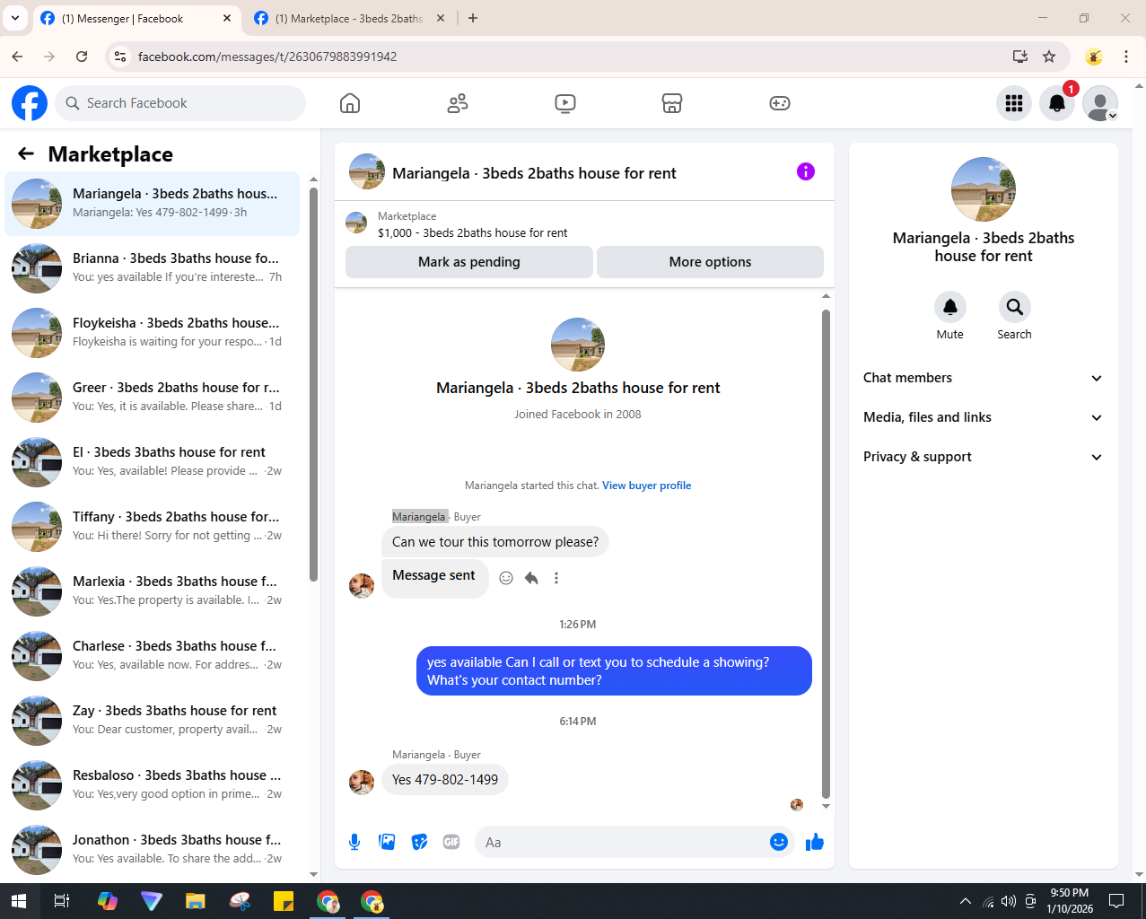
Task: Open Jonathon 3beds 3baths conversation
Action: point(153,850)
